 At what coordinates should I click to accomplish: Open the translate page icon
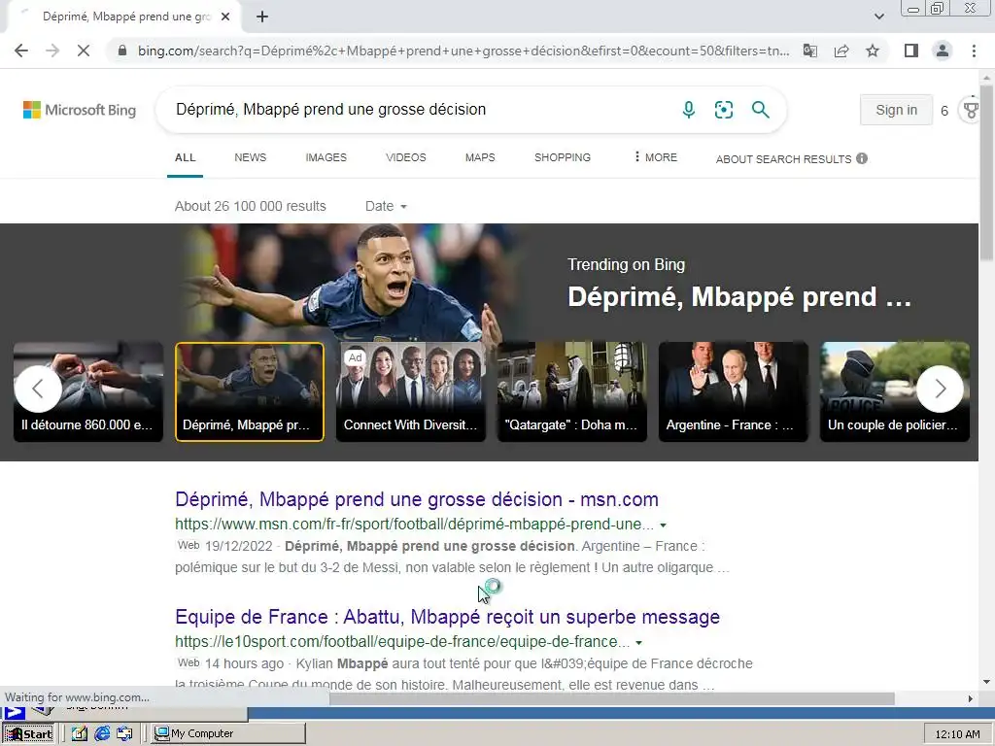point(810,51)
